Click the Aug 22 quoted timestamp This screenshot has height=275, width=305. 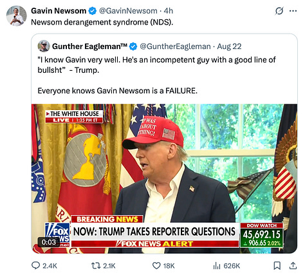pos(229,46)
